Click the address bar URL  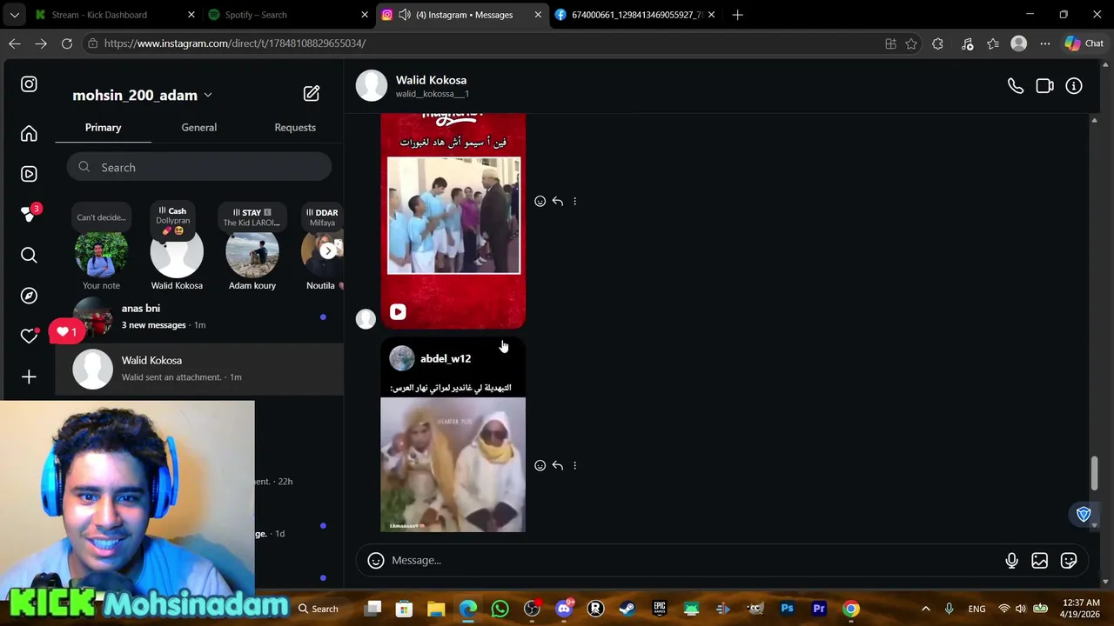pos(235,43)
